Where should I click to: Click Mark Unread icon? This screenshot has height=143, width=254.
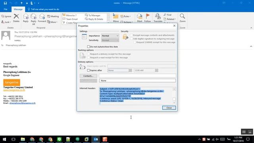pos(139,16)
